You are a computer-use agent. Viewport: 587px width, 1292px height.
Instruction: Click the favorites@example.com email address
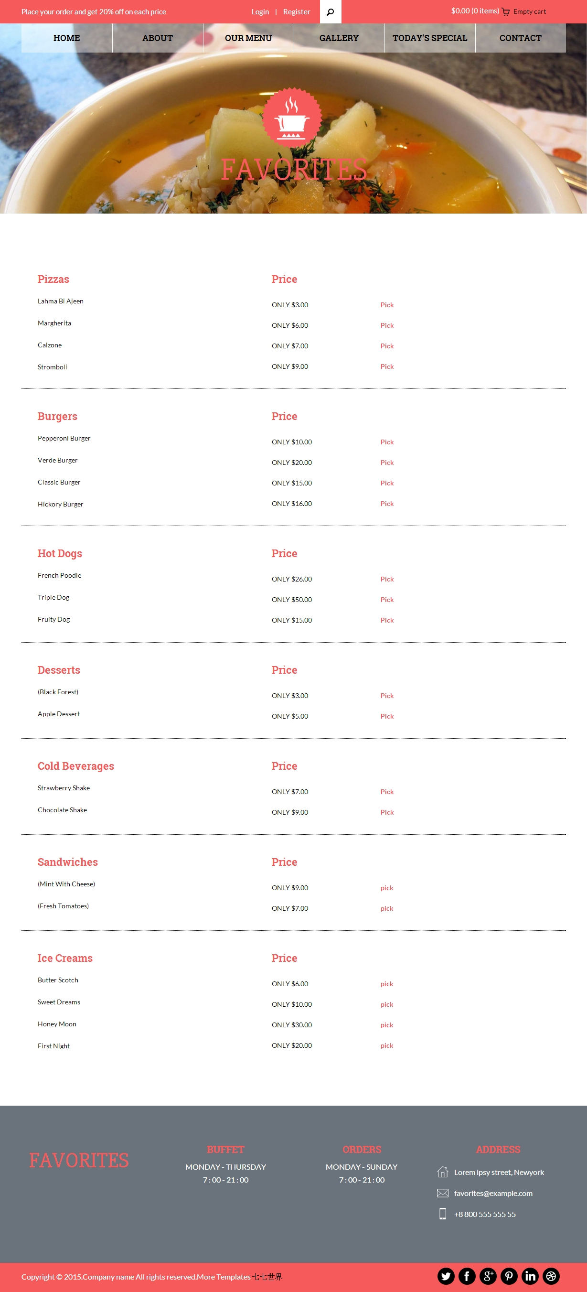[493, 1193]
